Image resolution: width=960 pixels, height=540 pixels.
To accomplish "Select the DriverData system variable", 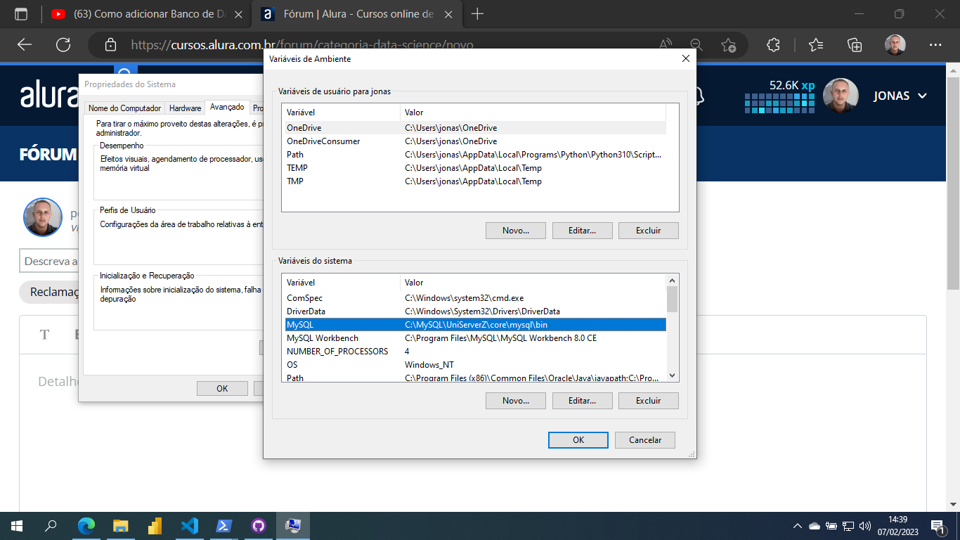I will (474, 311).
